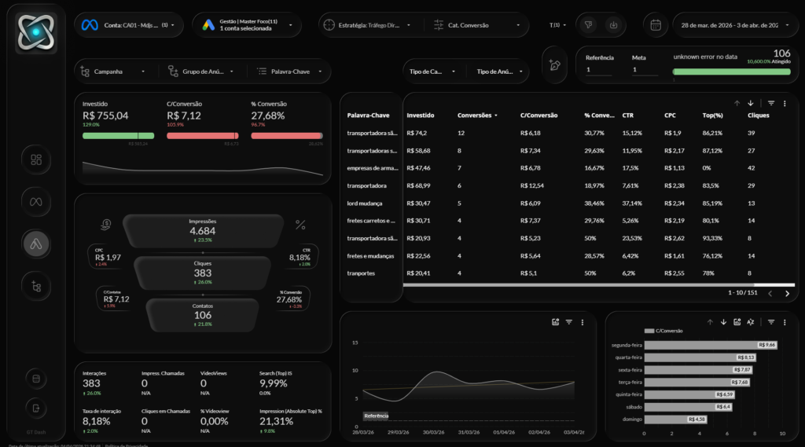Click the Google Ads sidebar icon

pyautogui.click(x=35, y=244)
